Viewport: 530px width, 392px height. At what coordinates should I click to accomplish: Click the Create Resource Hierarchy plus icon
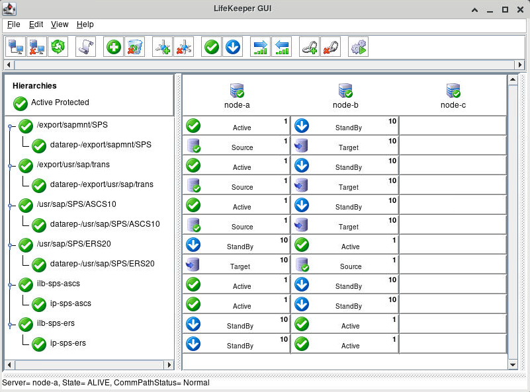tap(114, 47)
